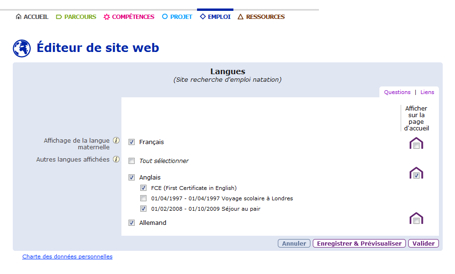This screenshot has width=455, height=274.
Task: Disable homepage display for Anglais
Action: (x=416, y=175)
